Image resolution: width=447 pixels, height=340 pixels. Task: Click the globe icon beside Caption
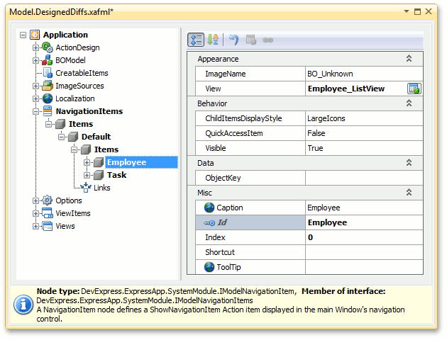point(209,208)
